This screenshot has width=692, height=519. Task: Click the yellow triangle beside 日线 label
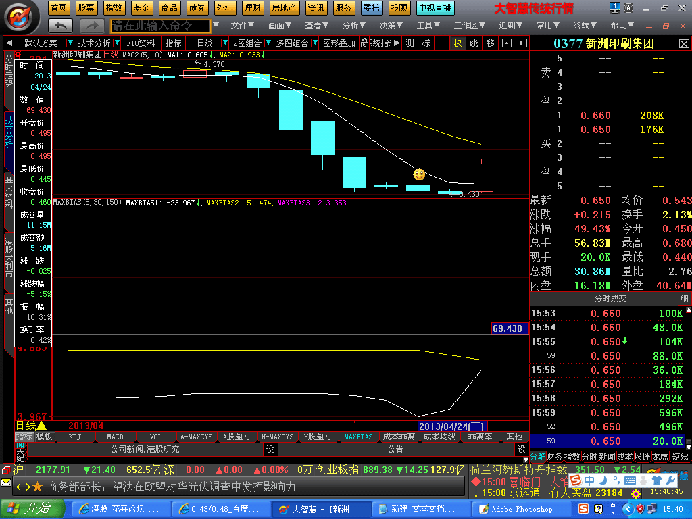coord(41,426)
